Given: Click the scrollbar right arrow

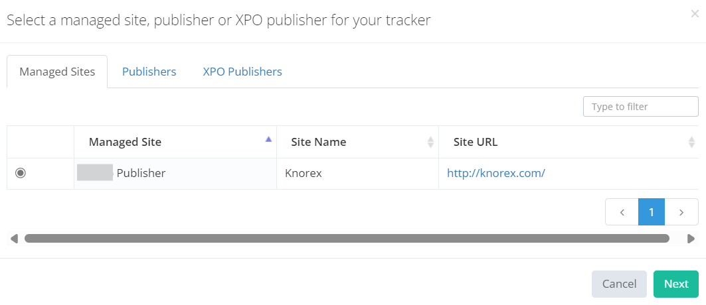Looking at the screenshot, I should click(x=691, y=239).
